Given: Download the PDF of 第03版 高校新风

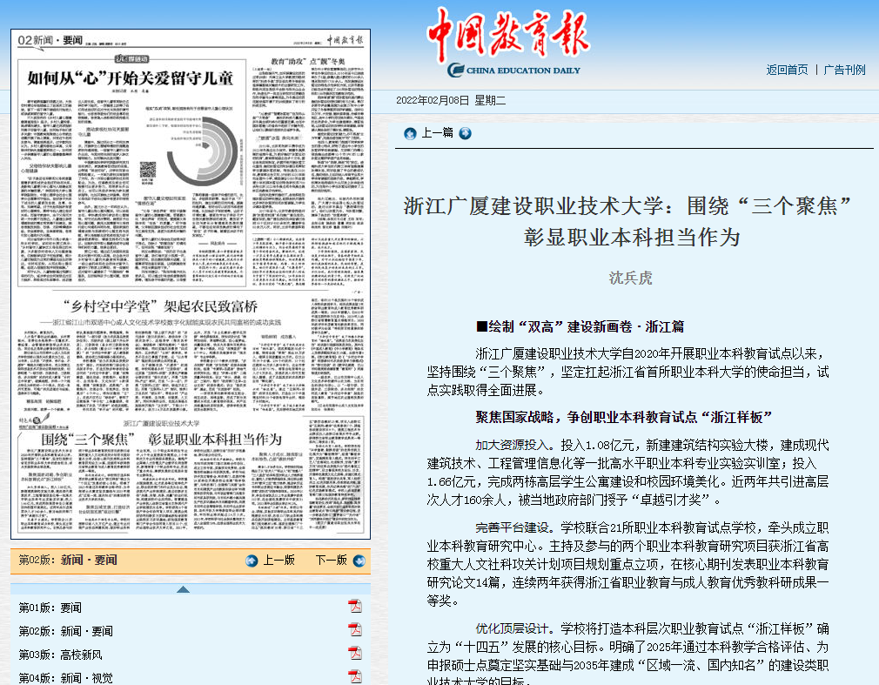Looking at the screenshot, I should point(355,653).
